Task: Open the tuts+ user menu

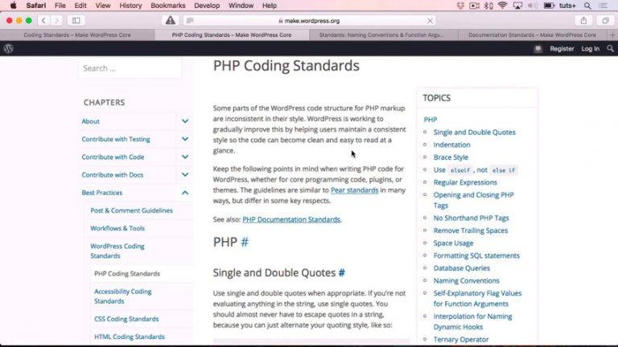Action: pos(567,6)
